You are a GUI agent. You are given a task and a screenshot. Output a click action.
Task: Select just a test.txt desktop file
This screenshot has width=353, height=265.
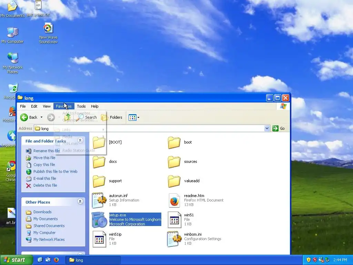tap(38, 9)
